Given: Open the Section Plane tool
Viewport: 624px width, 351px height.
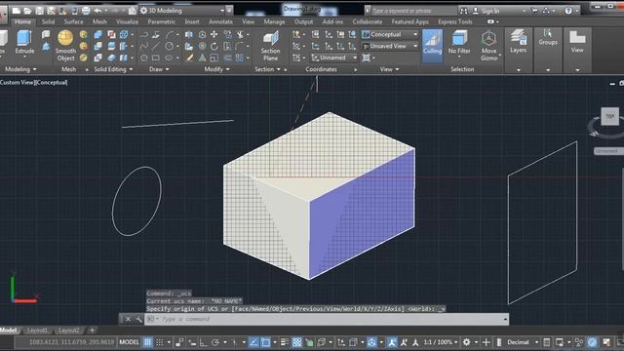Looking at the screenshot, I should [270, 46].
